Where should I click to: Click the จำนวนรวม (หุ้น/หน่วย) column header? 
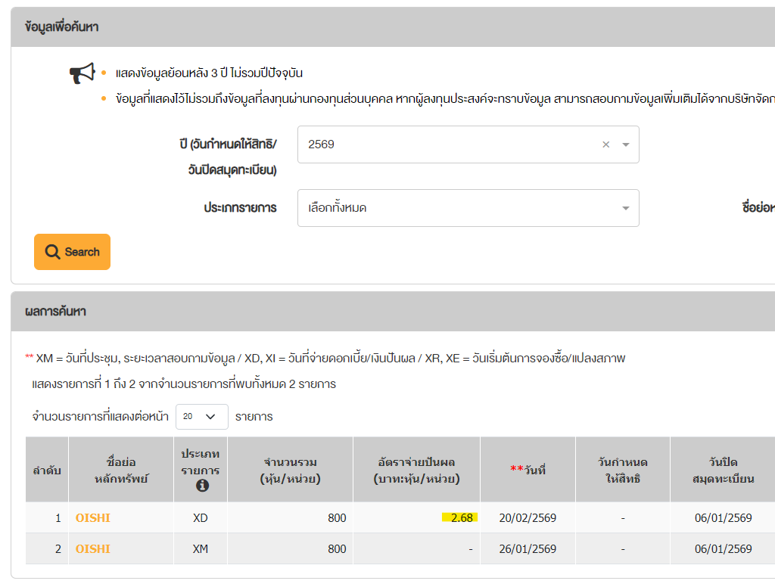[x=290, y=470]
